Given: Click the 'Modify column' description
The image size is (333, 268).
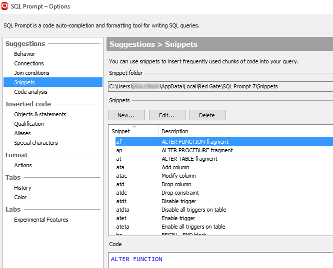Looking at the screenshot, I should pyautogui.click(x=178, y=176).
